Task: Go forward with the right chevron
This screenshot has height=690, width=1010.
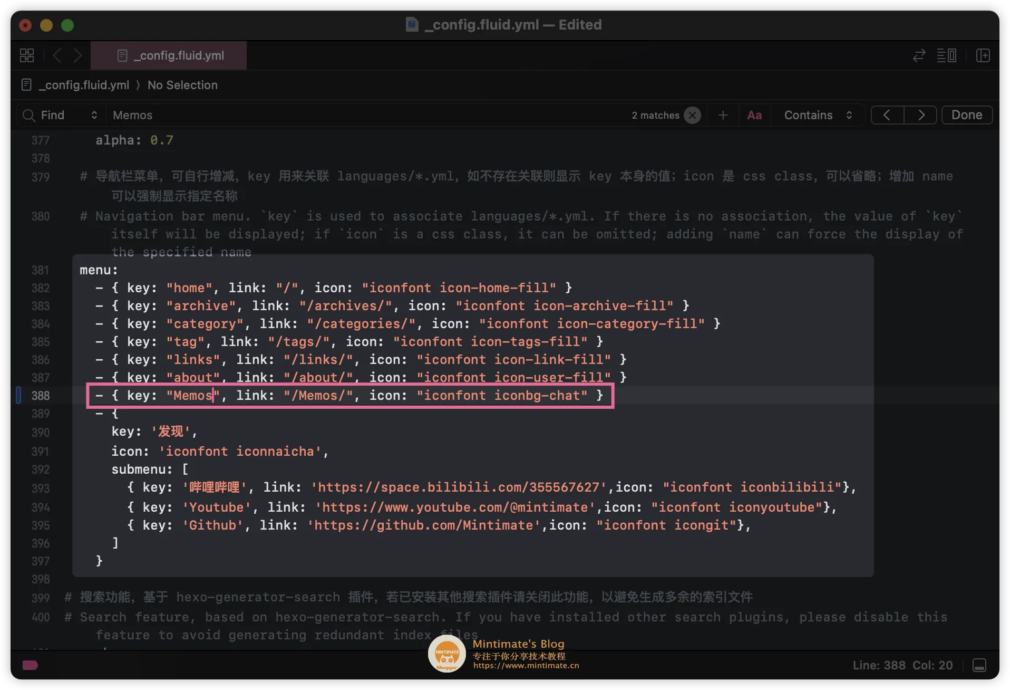Action: 77,55
